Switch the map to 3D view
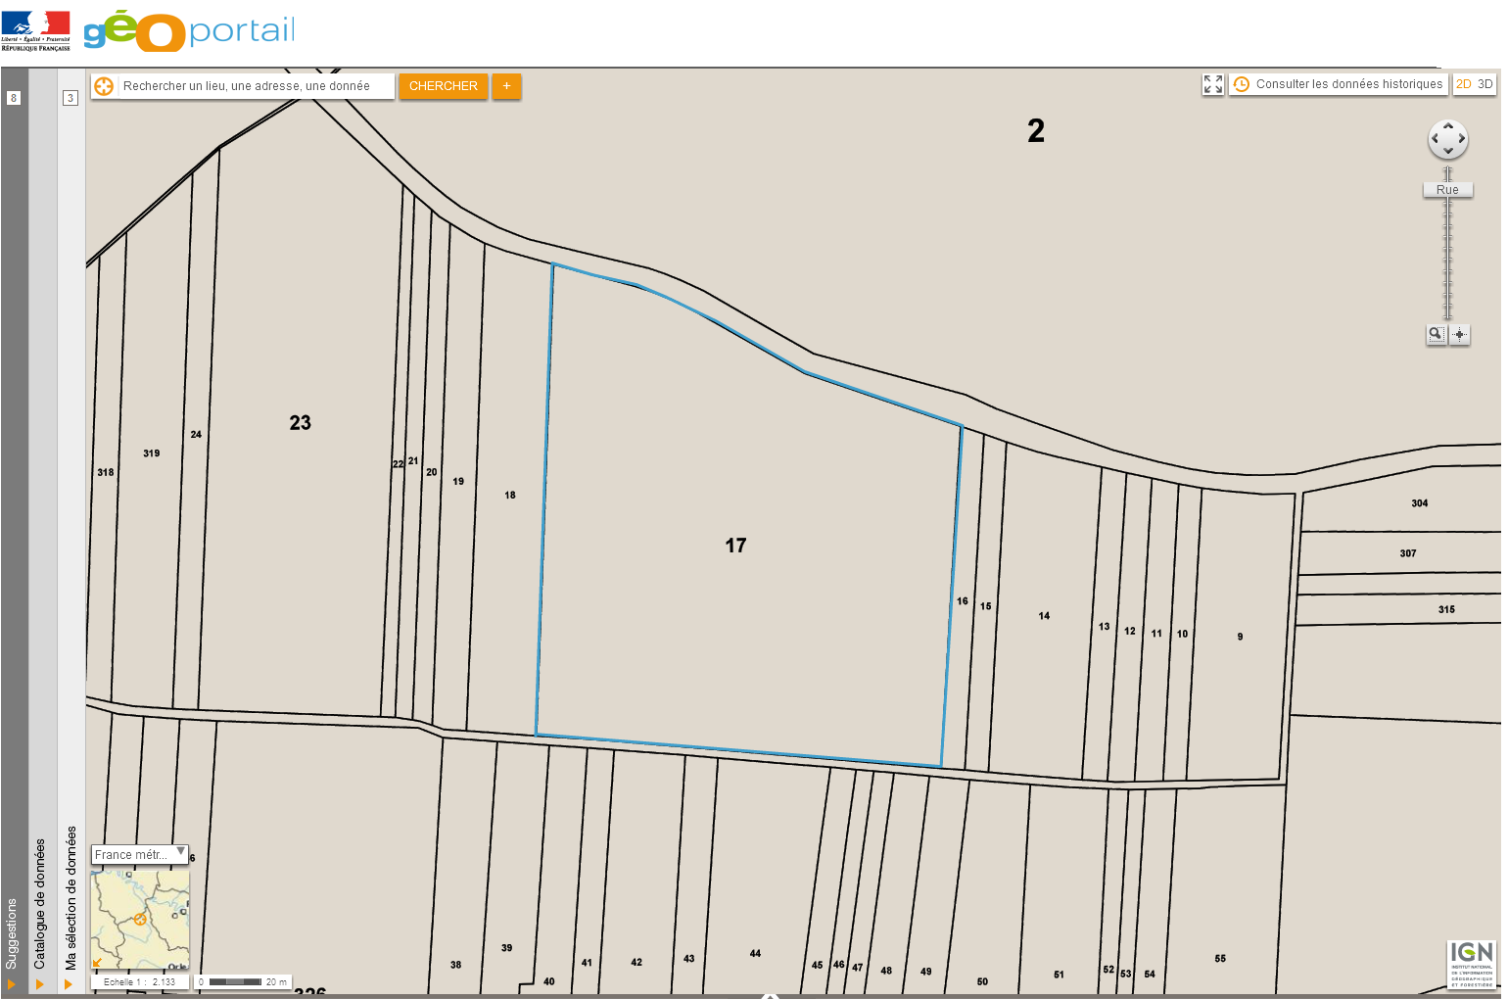Screen dimensions: 1508x1000 (x=1485, y=84)
